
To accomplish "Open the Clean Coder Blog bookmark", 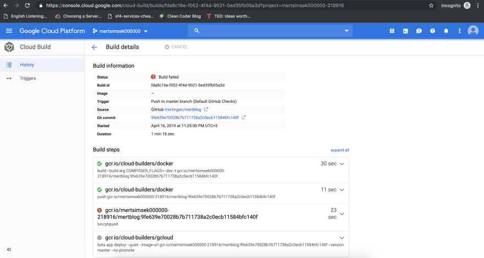I will 180,16.
